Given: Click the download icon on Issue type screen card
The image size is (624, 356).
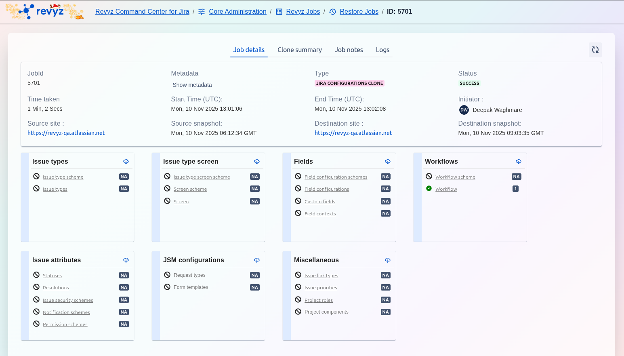Looking at the screenshot, I should [x=257, y=162].
